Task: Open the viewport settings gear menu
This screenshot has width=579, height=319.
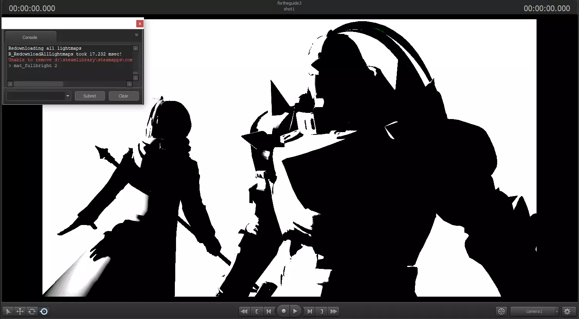Action: 567,311
